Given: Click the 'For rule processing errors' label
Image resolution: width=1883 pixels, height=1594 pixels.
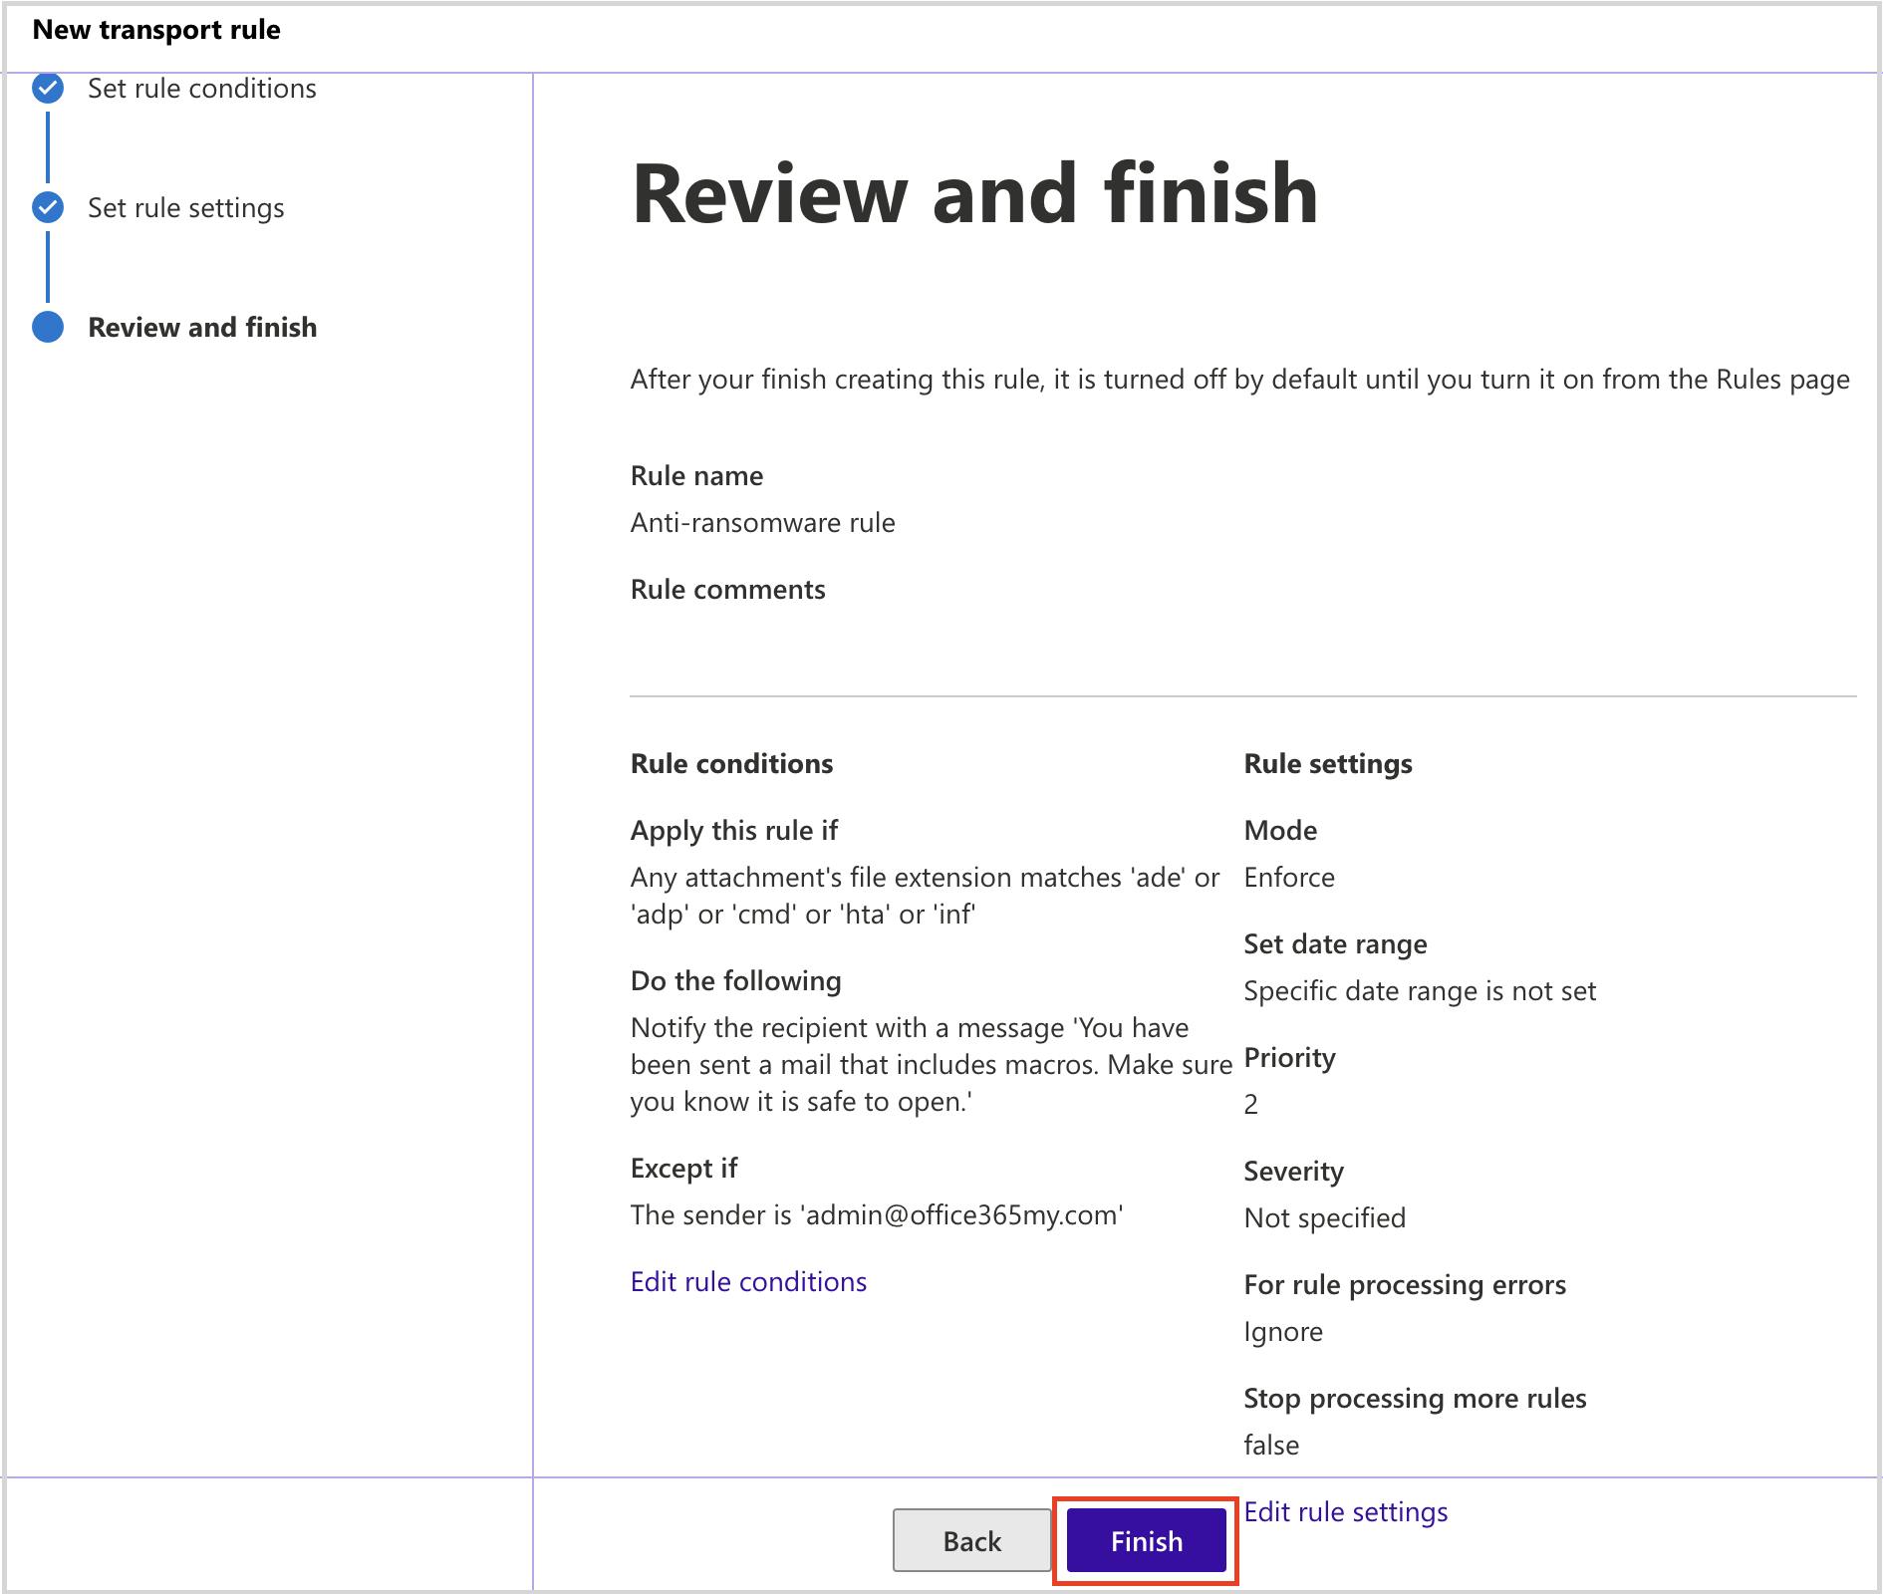Looking at the screenshot, I should (x=1405, y=1285).
